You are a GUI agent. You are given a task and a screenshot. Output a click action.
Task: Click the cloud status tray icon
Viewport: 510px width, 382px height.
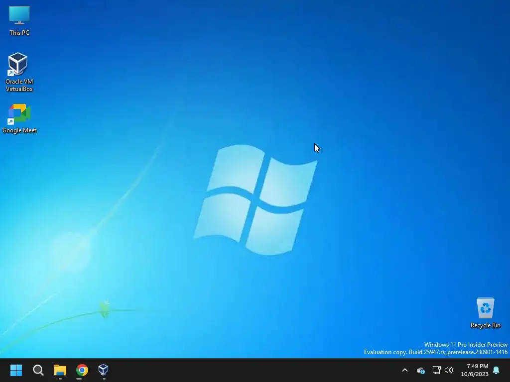(420, 370)
